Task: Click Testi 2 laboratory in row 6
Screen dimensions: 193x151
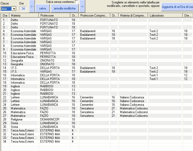Action: pos(154,38)
